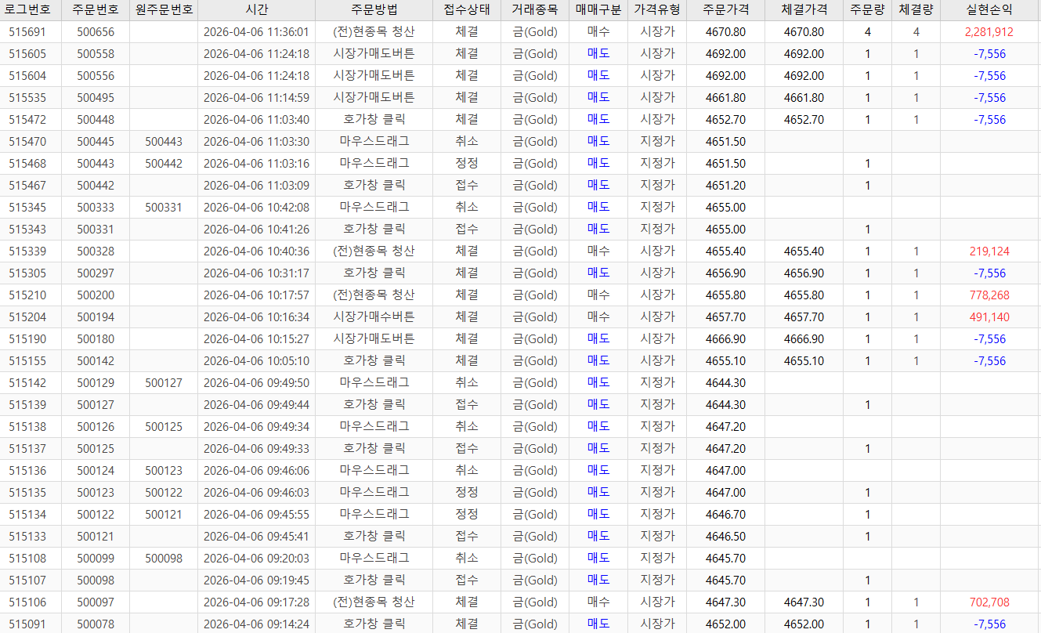Click timestamp 2026-04-06 10:05:10

(256, 361)
